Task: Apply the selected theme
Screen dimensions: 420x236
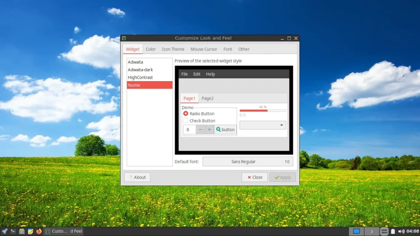Action: (283, 177)
